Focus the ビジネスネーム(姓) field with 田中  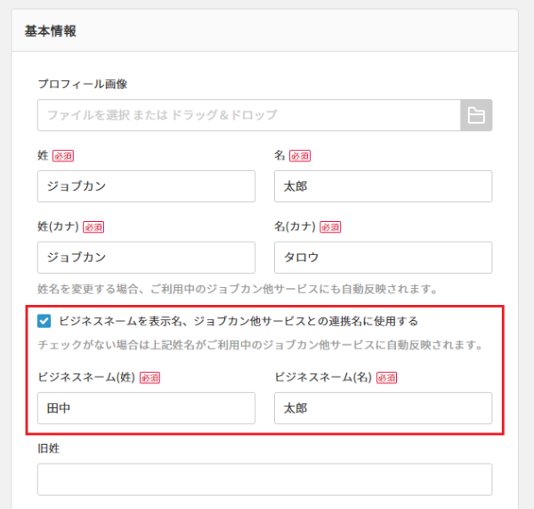146,408
